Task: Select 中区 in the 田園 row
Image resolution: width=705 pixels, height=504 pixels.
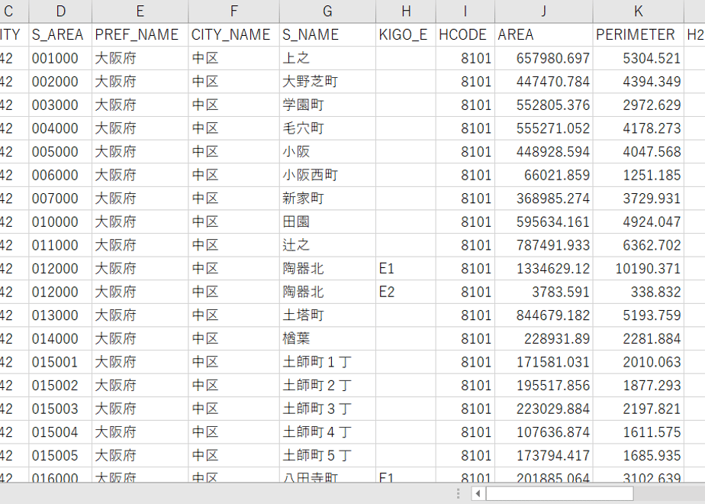Action: click(233, 222)
